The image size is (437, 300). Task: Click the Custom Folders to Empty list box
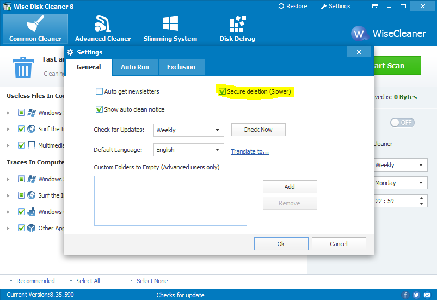[170, 201]
